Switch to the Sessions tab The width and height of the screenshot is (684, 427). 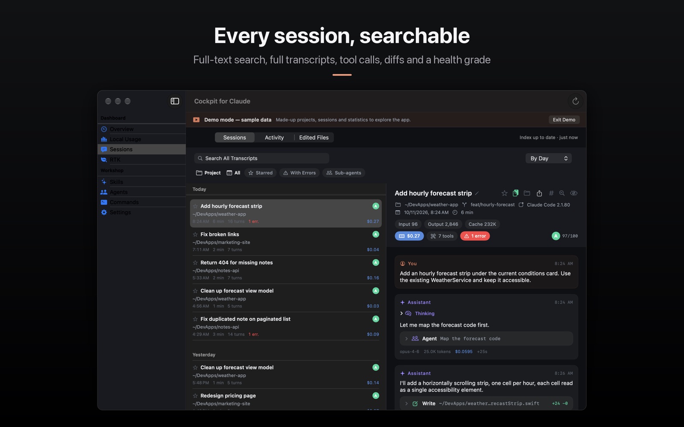(235, 137)
